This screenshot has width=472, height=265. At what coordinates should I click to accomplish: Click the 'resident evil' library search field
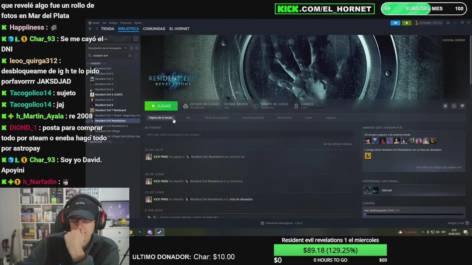[x=111, y=56]
